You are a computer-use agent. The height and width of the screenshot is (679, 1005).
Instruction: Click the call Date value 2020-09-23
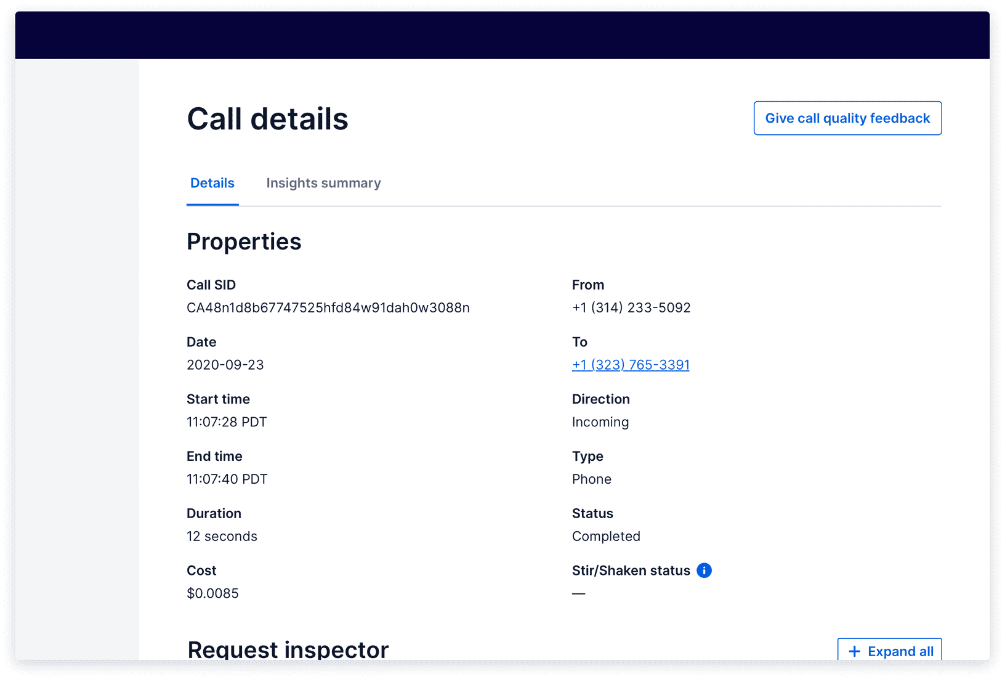coord(225,364)
